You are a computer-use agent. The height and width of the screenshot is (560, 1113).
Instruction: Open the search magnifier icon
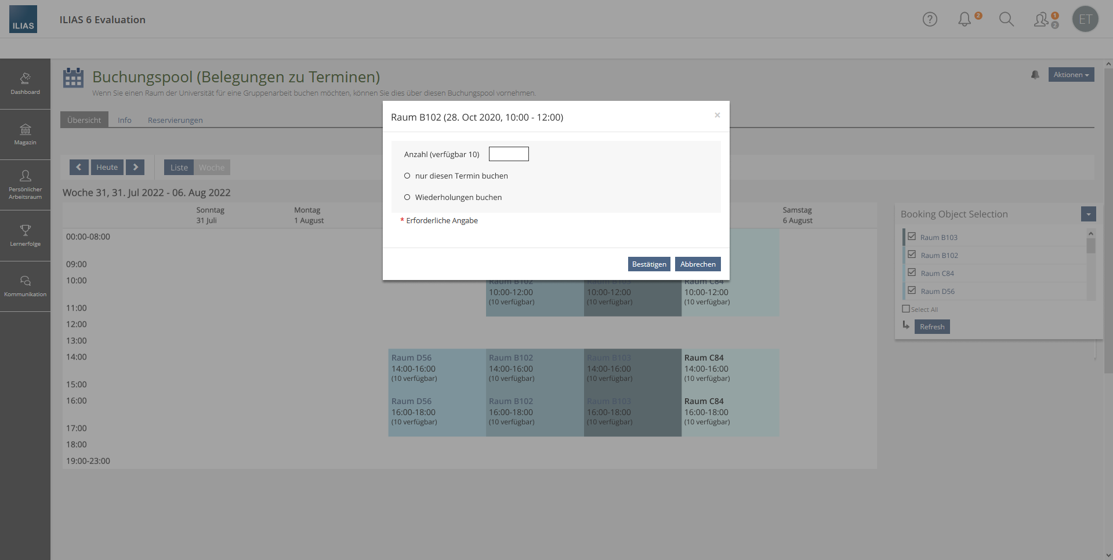(x=1006, y=19)
